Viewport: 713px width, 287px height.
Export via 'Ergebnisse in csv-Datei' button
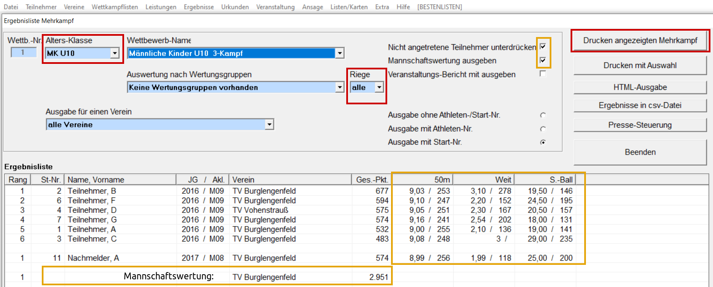click(x=640, y=105)
